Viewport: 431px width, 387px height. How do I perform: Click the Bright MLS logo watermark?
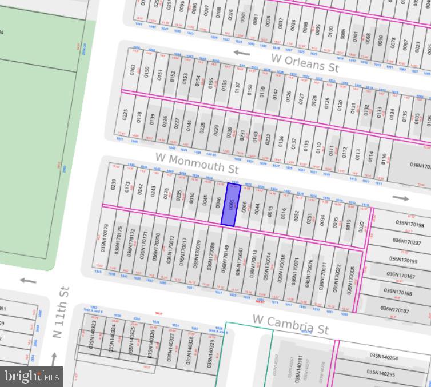point(31,376)
